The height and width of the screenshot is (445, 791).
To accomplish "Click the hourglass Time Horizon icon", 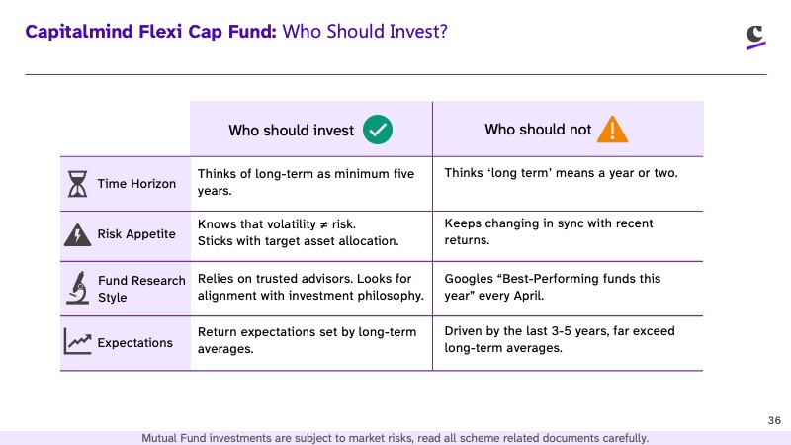I will (77, 184).
